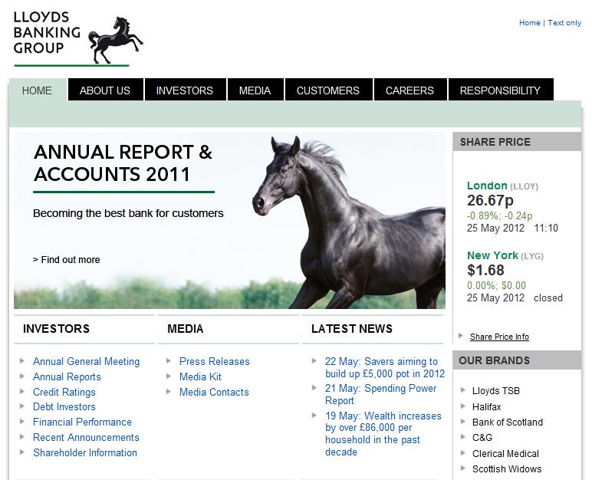Open the Credit Ratings link
The height and width of the screenshot is (480, 592).
click(x=64, y=392)
